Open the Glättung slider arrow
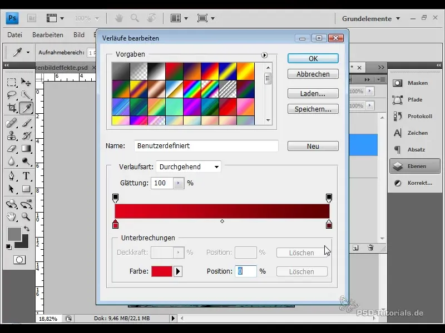The image size is (445, 333). pyautogui.click(x=178, y=183)
